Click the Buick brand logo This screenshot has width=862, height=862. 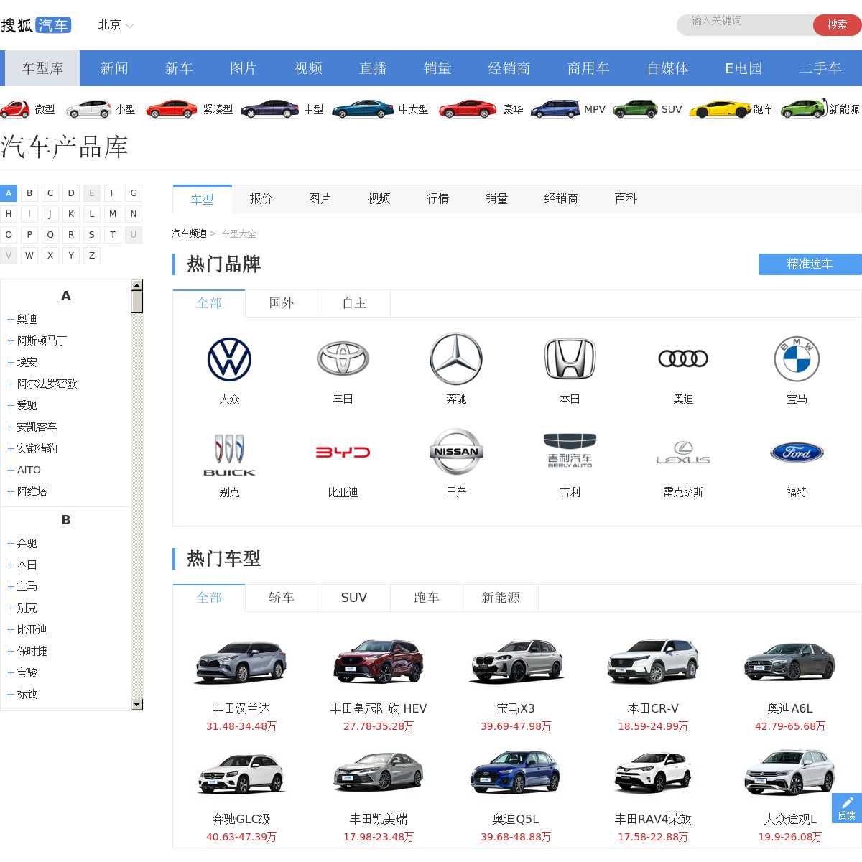pyautogui.click(x=229, y=454)
